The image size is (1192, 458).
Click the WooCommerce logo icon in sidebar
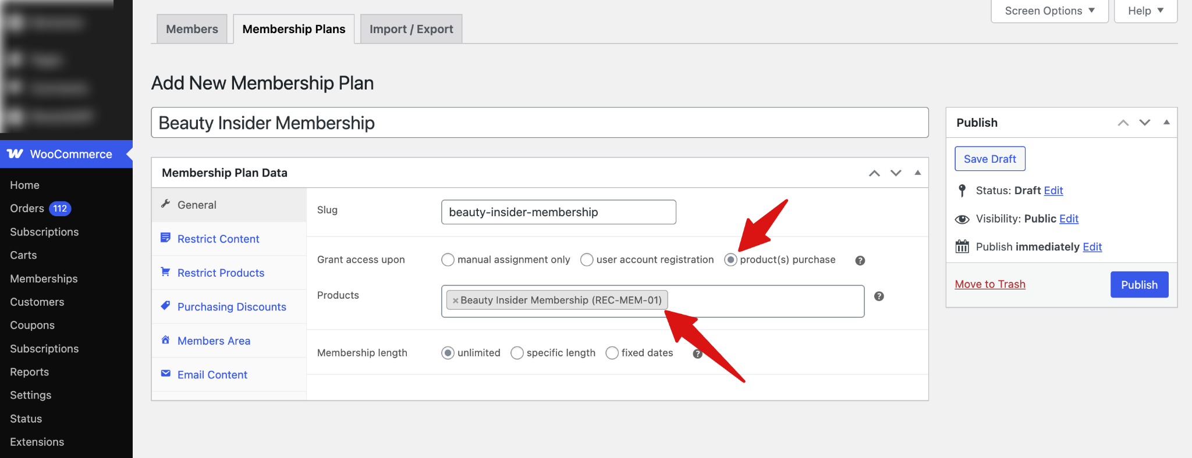point(15,153)
